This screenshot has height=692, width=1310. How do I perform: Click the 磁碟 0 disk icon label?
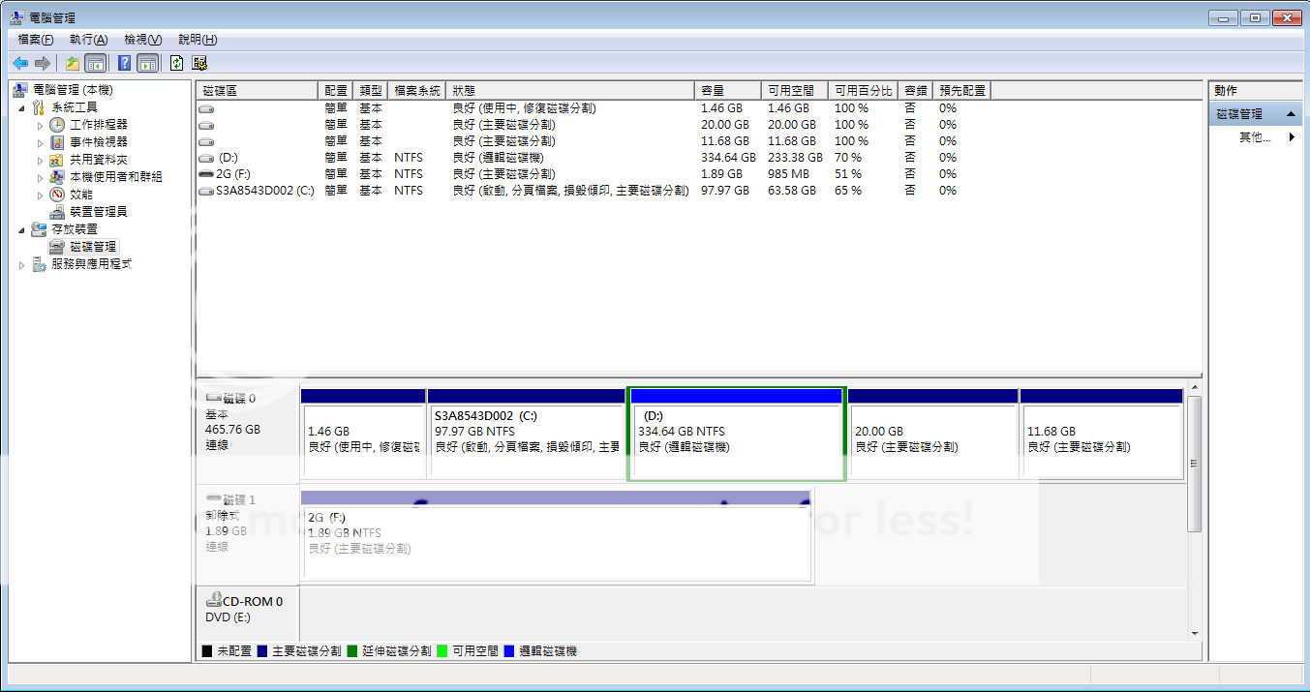pyautogui.click(x=231, y=398)
